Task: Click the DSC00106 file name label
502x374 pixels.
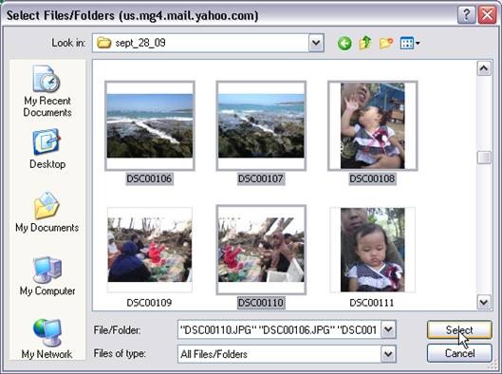Action: pyautogui.click(x=149, y=178)
